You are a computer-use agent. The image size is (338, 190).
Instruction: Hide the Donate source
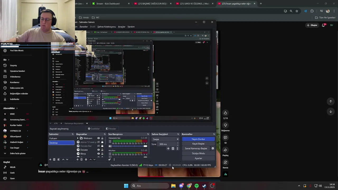pyautogui.click(x=98, y=150)
